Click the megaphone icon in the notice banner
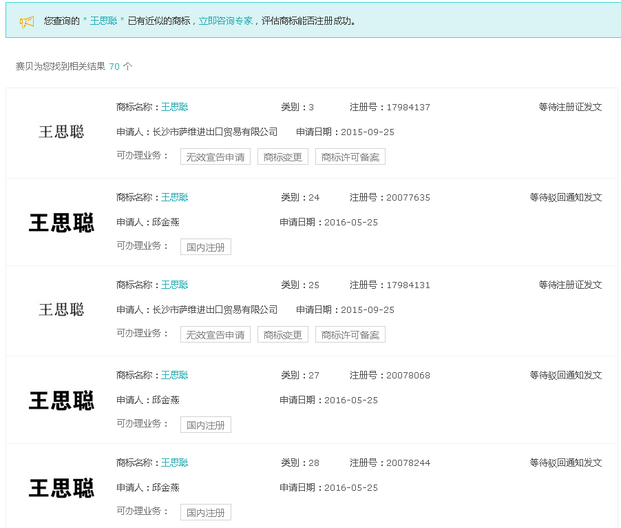Image resolution: width=621 pixels, height=528 pixels. pos(27,21)
